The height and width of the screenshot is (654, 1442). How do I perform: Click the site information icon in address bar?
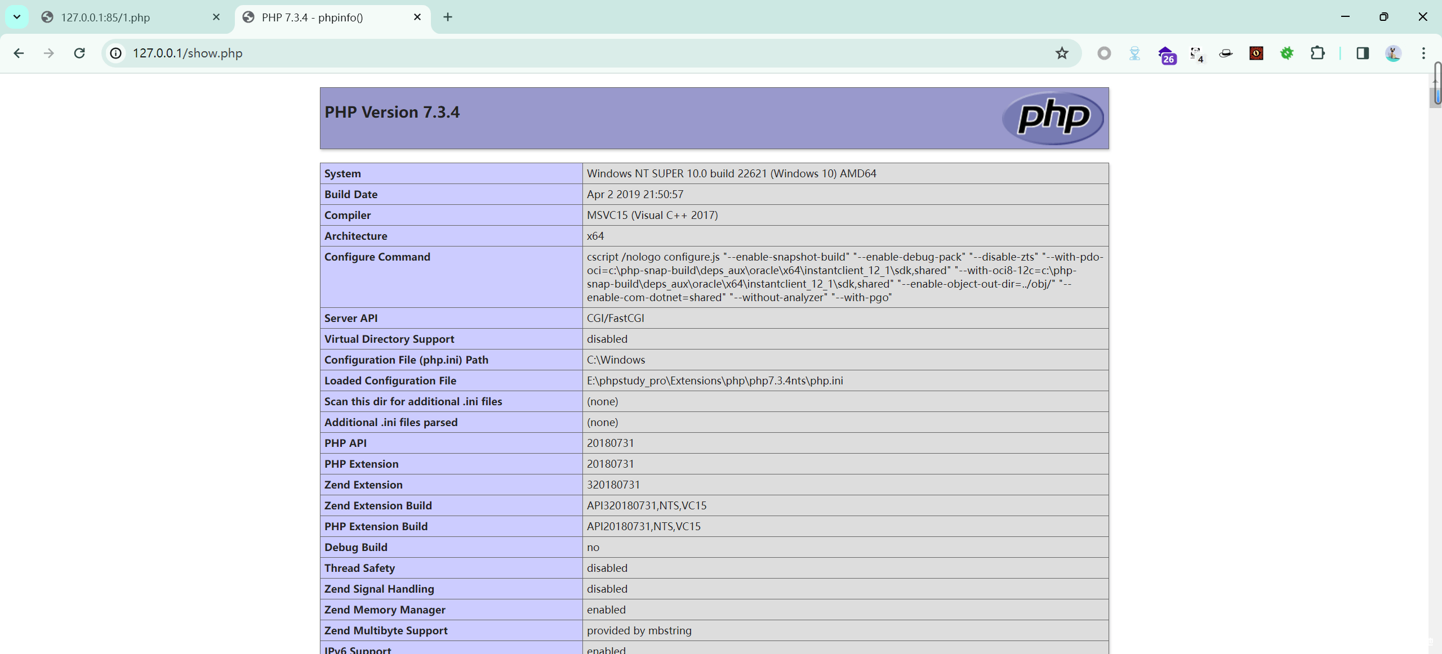[x=116, y=53]
